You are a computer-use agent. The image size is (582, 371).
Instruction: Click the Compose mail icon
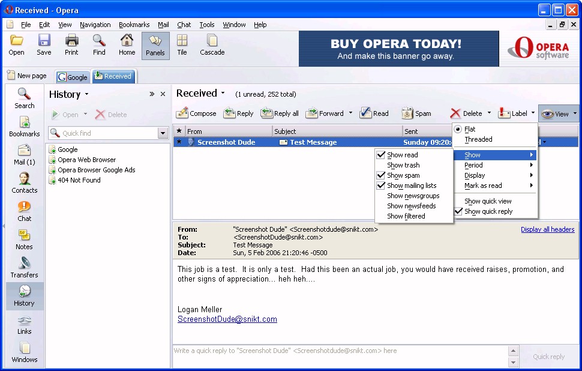tap(182, 113)
